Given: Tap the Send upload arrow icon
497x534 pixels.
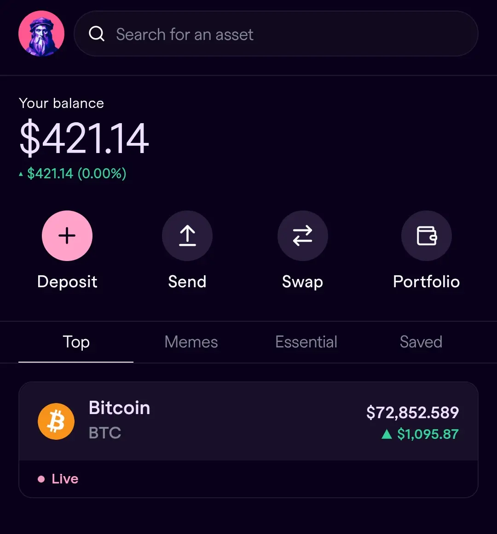Looking at the screenshot, I should coord(187,236).
